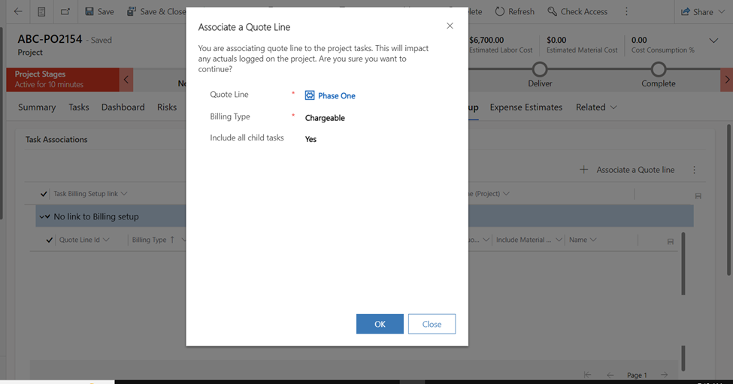Click the outer grid save icon

tap(698, 196)
